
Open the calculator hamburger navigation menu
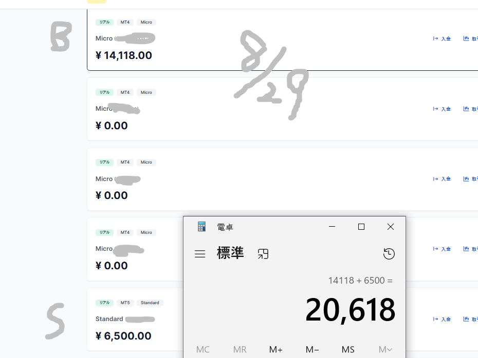[x=200, y=254]
